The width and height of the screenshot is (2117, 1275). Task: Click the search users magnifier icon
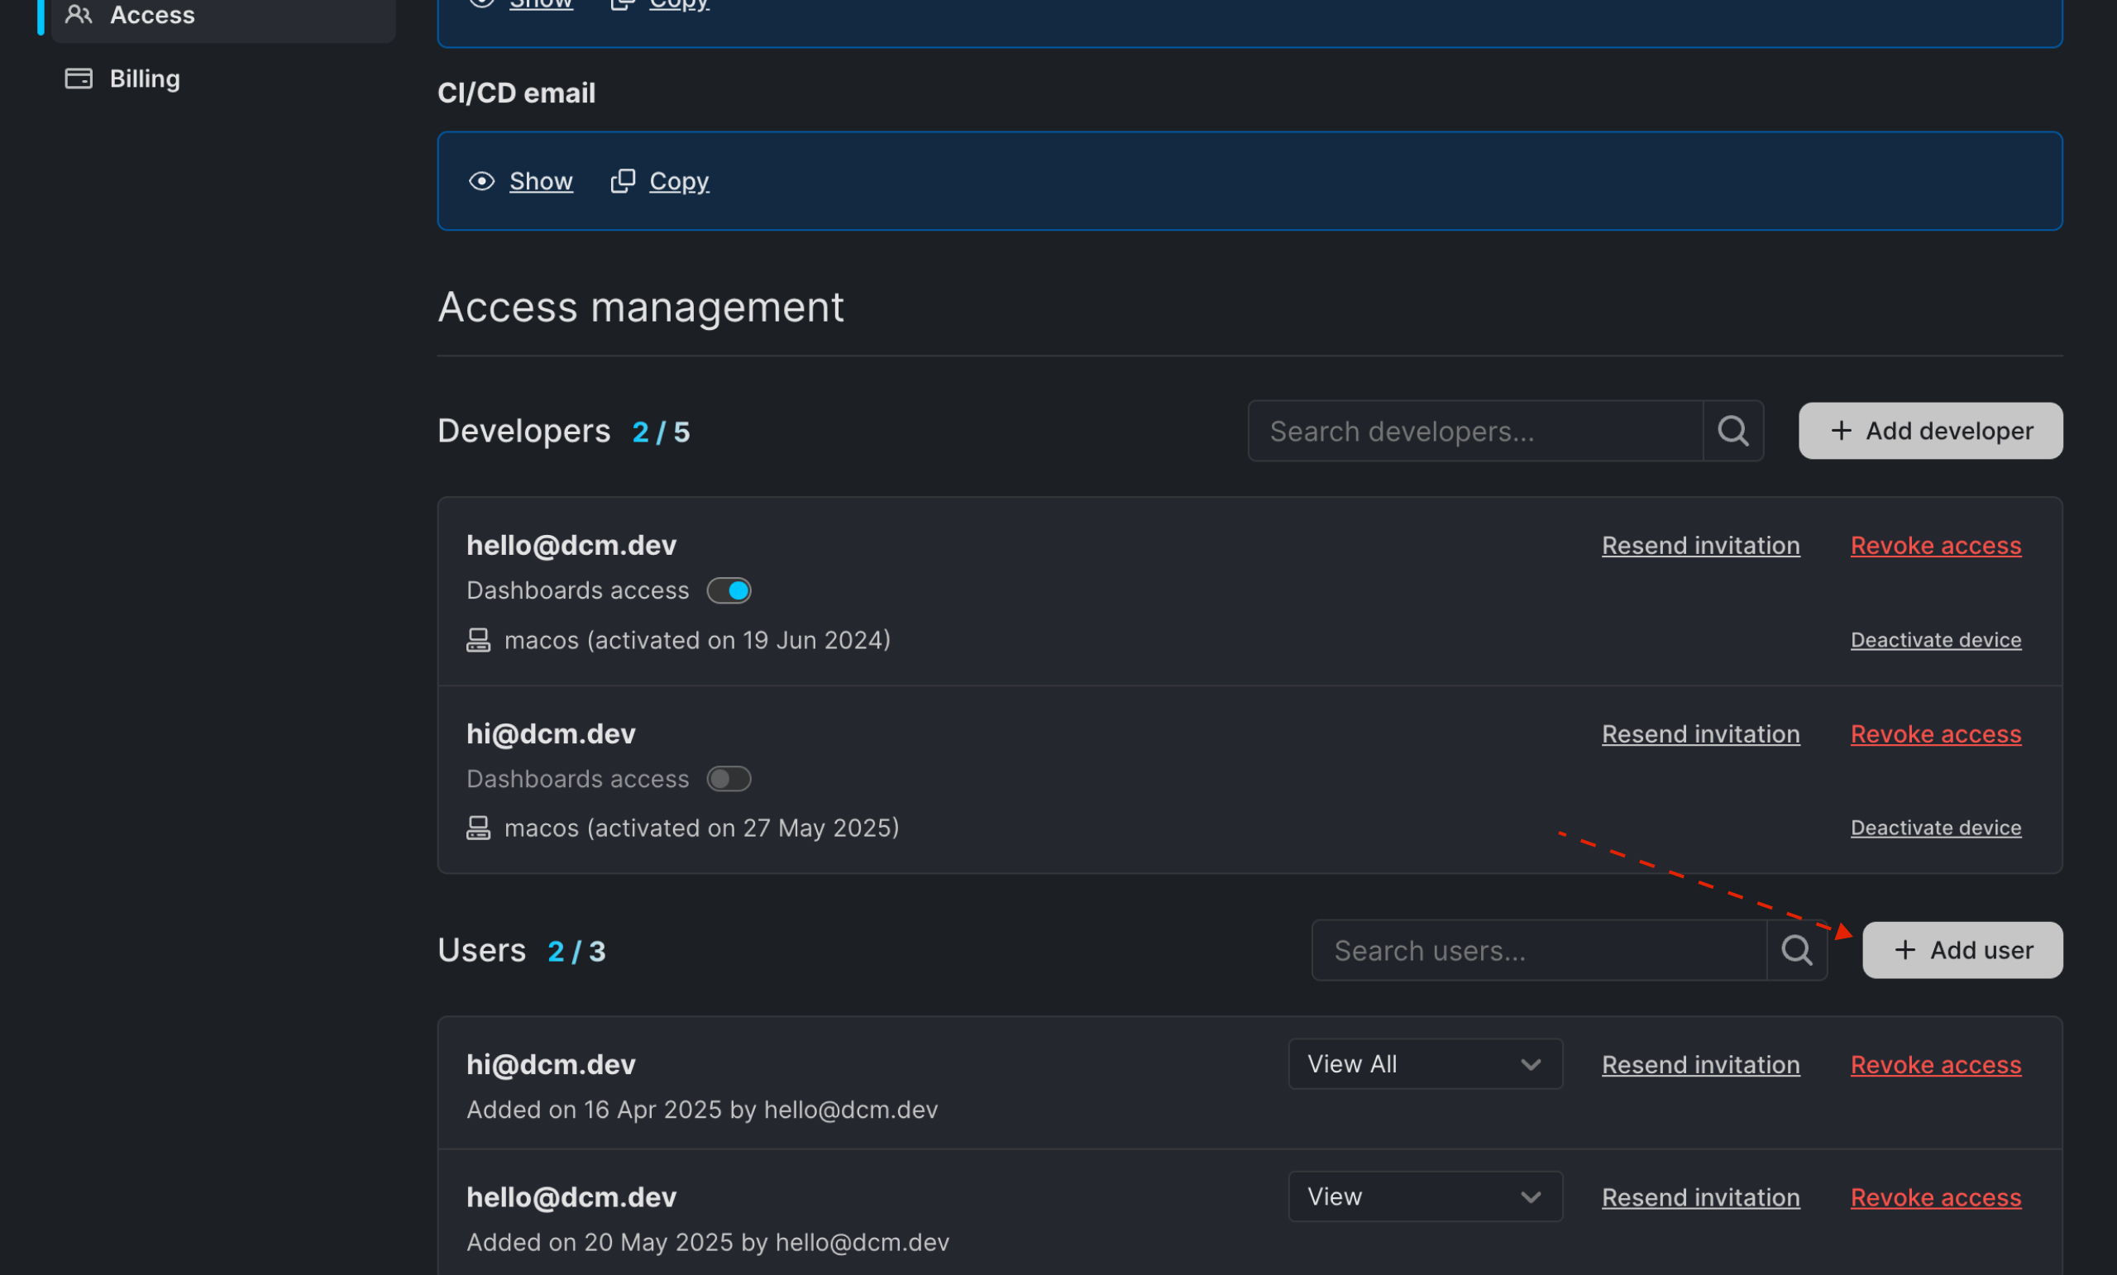pos(1796,950)
